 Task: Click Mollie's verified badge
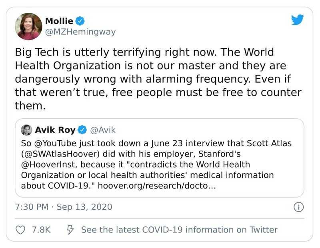pyautogui.click(x=80, y=21)
